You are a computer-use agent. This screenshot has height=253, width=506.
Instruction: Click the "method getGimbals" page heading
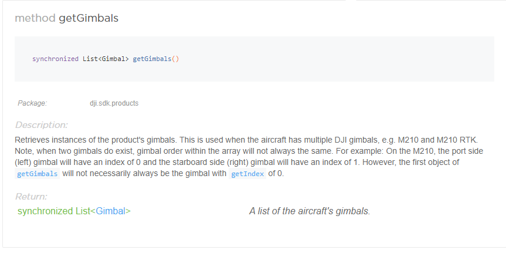[x=66, y=18]
